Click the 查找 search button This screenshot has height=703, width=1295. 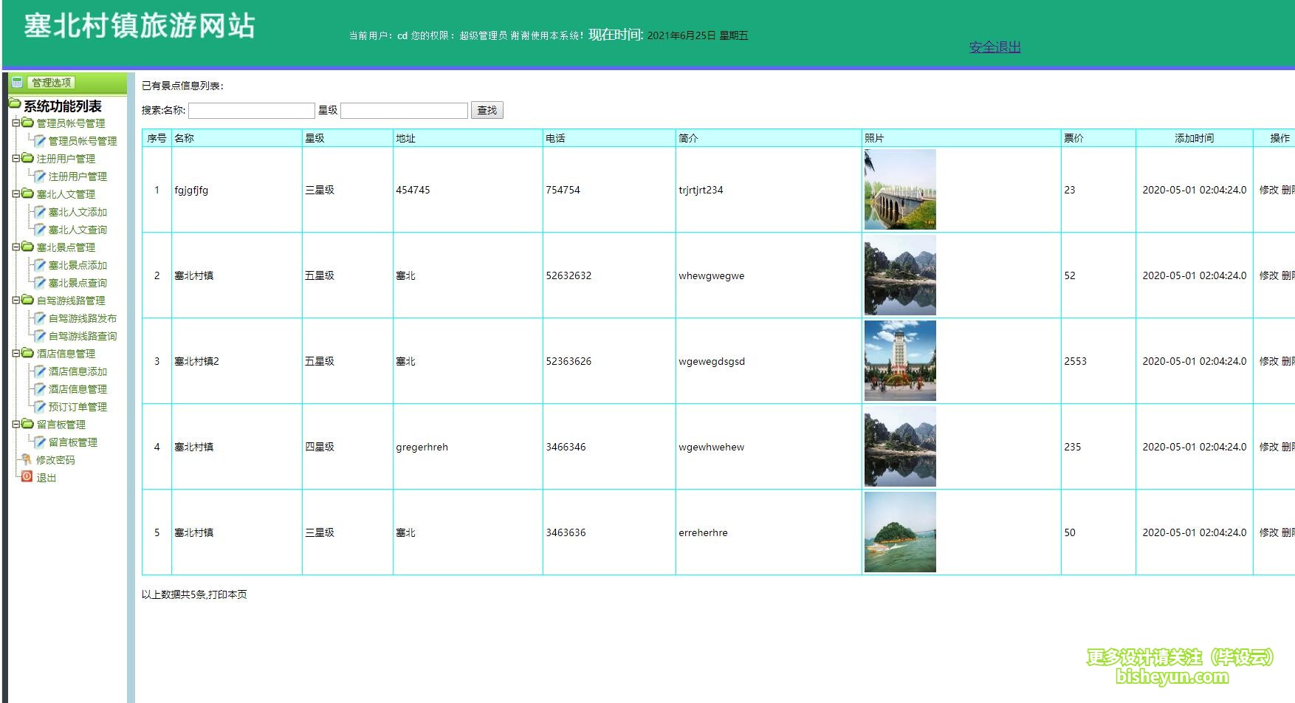[x=487, y=109]
